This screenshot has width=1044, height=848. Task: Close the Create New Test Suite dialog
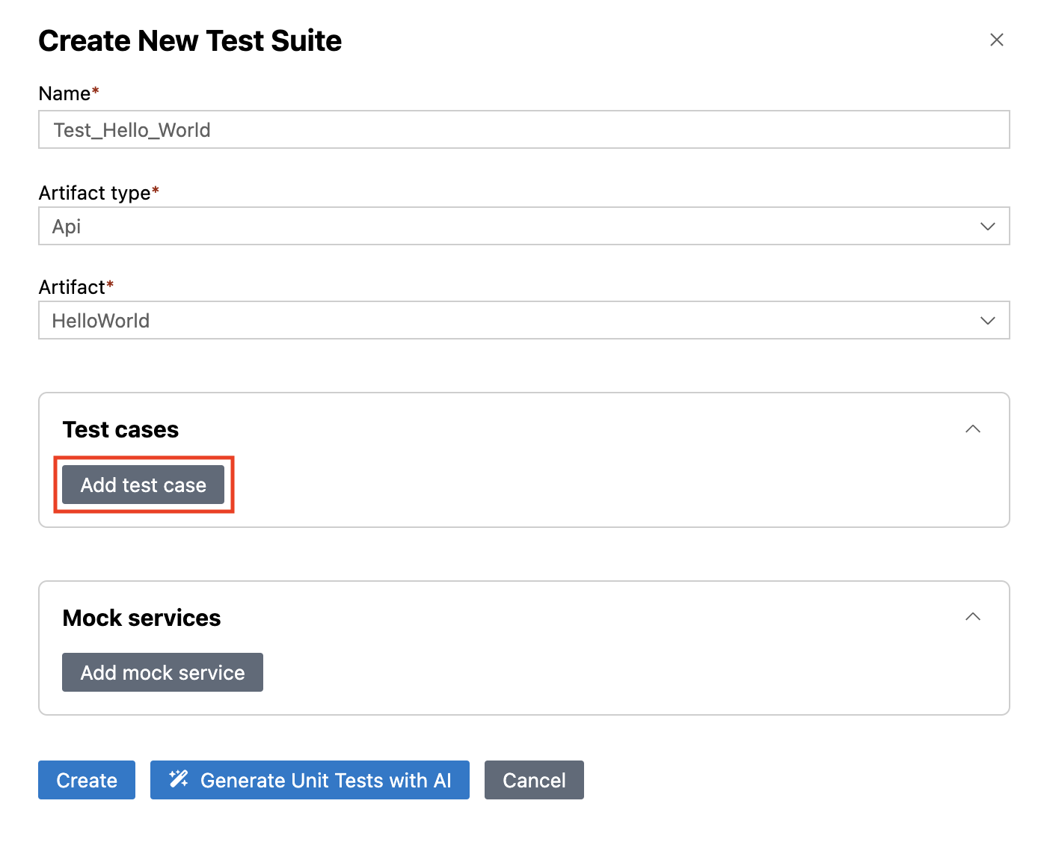point(996,40)
